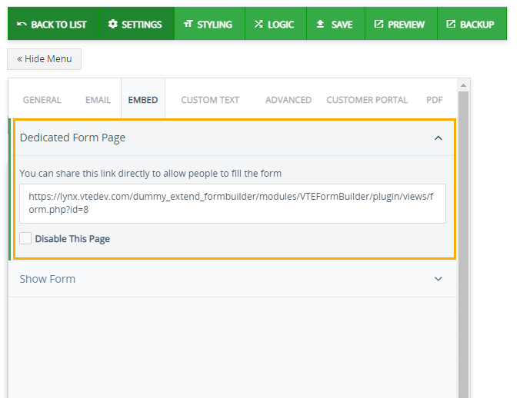The height and width of the screenshot is (398, 520).
Task: Select the Styling text-size icon
Action: [x=188, y=24]
